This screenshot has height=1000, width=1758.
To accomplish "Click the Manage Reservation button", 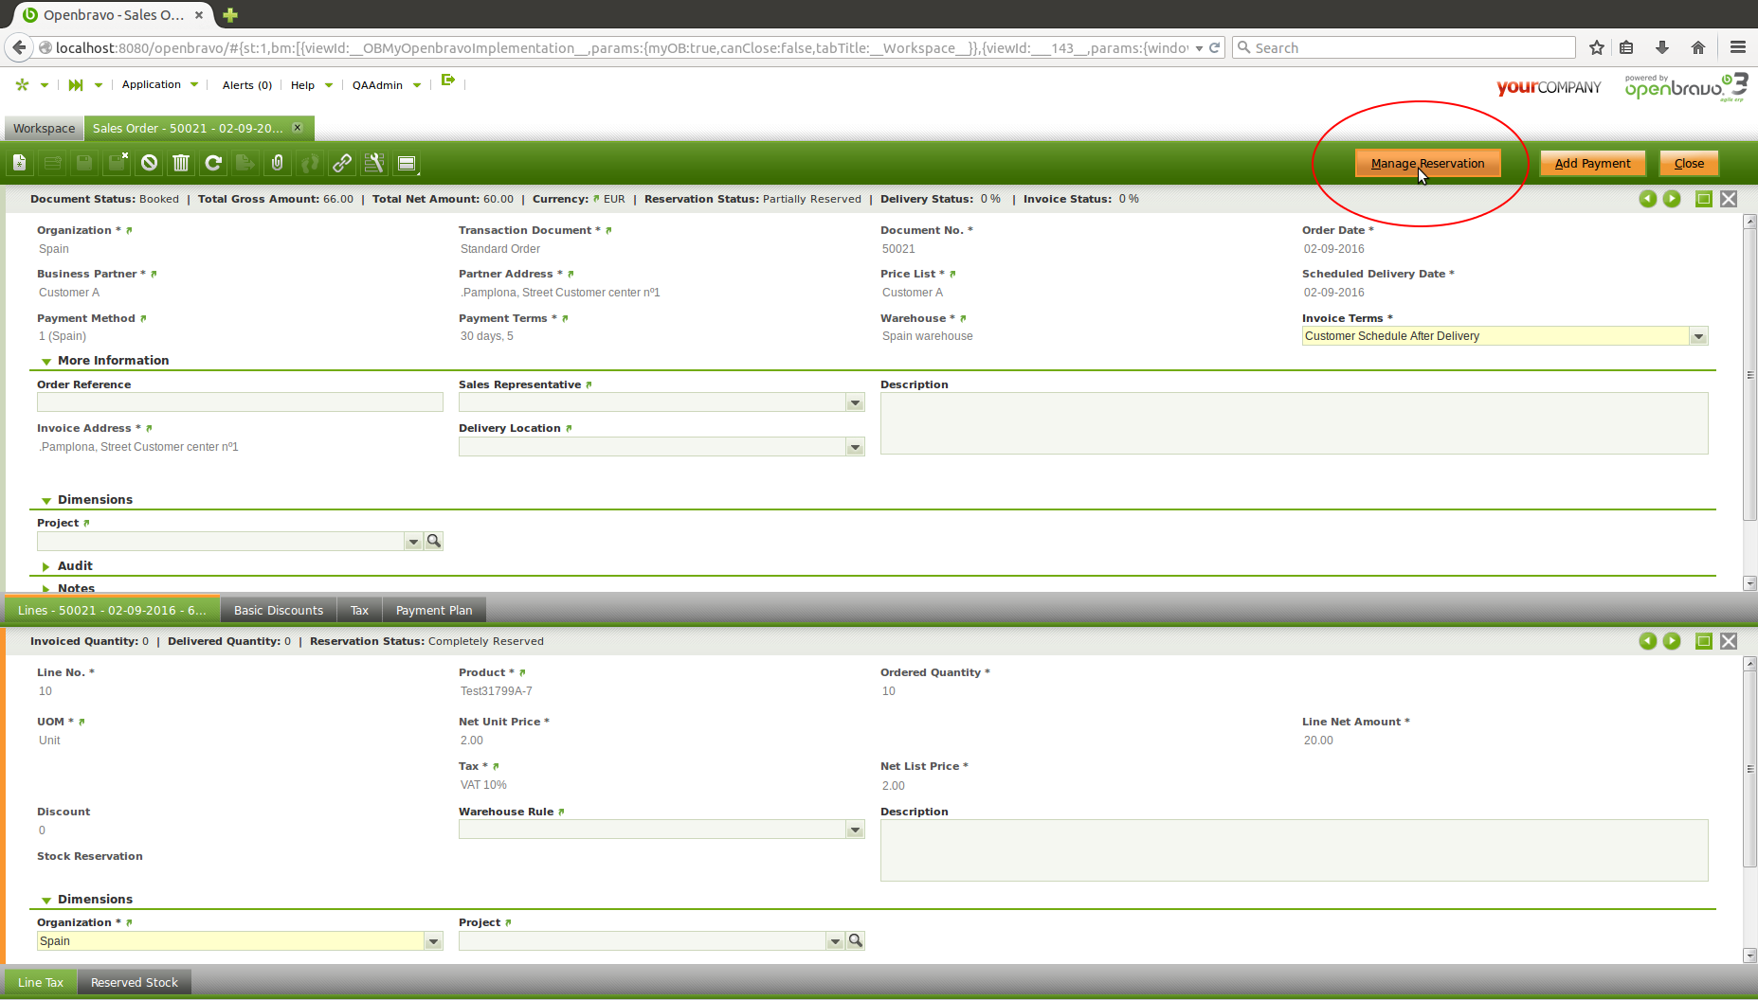I will pos(1427,164).
